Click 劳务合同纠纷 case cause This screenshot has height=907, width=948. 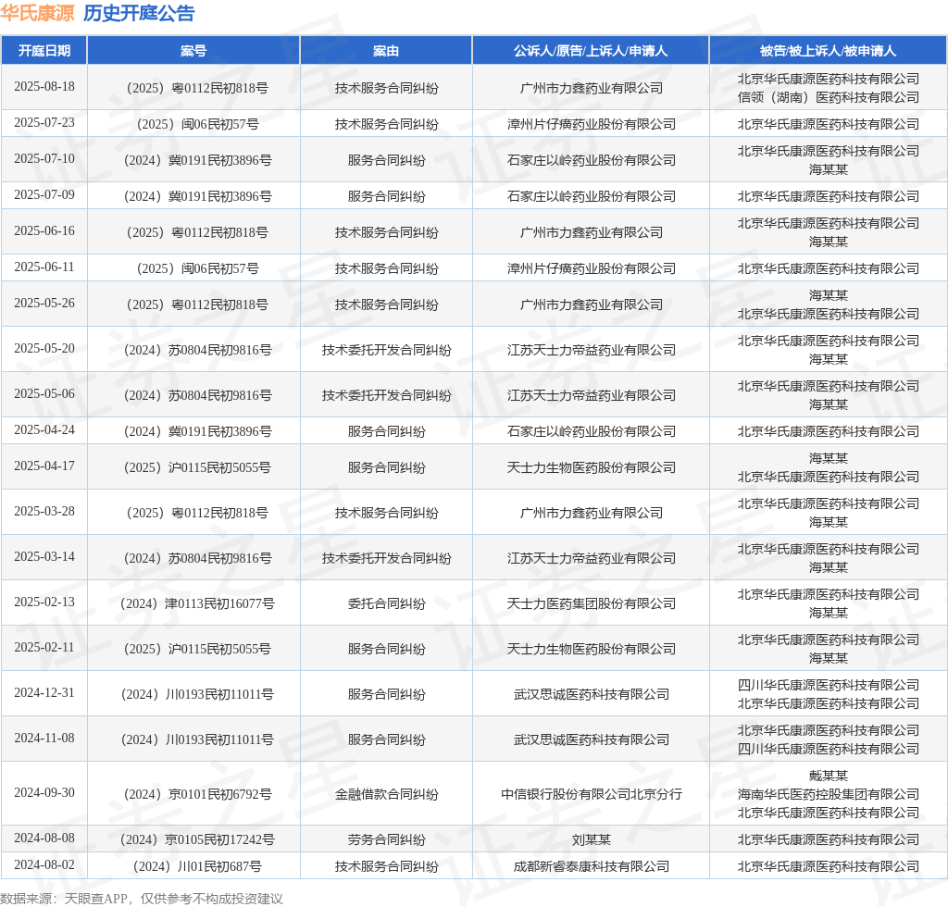(386, 839)
